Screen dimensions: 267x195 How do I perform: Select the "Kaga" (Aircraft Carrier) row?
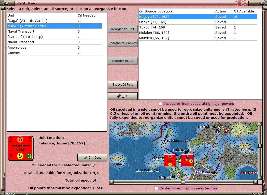(54, 21)
